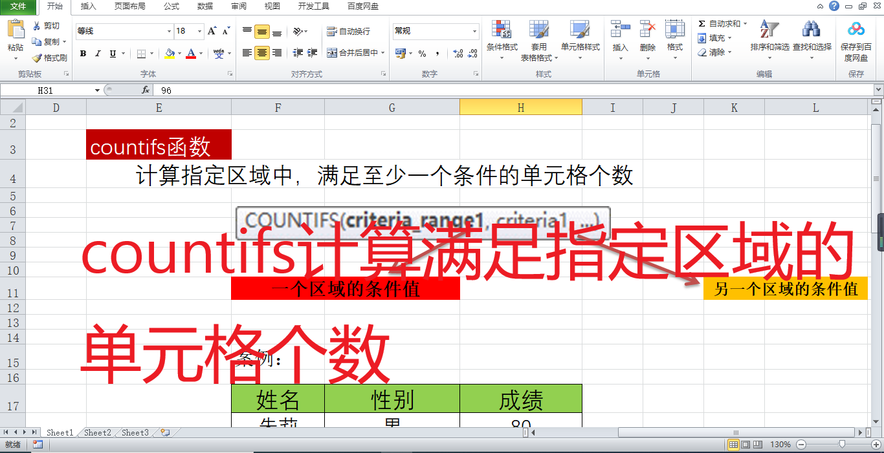Screen dimensions: 884x453
Task: Click the Delete cells (删除) icon
Action: 648,30
